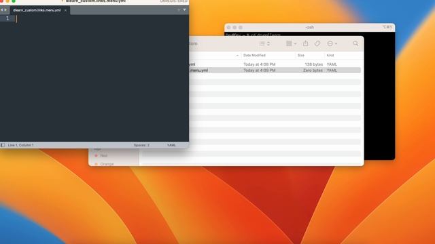The width and height of the screenshot is (435, 244).
Task: Zoom Sublime window with the green button
Action: click(x=14, y=1)
